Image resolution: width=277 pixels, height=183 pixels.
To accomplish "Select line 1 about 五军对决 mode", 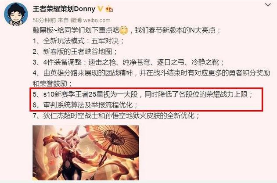I will tap(78, 41).
